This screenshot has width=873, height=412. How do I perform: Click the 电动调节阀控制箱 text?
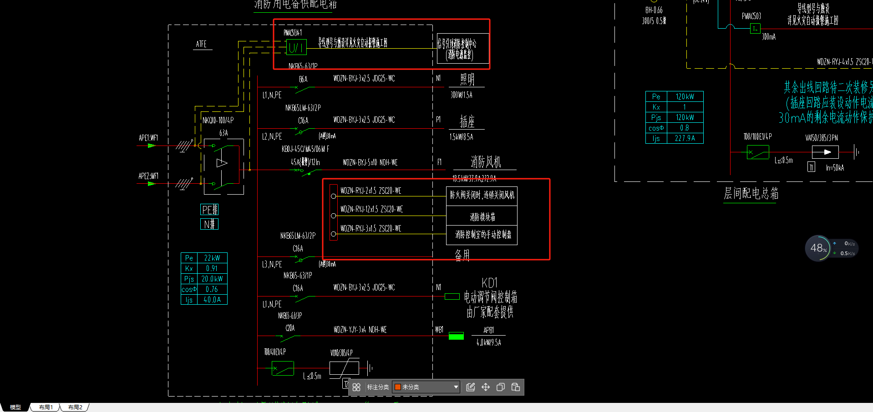[x=490, y=297]
